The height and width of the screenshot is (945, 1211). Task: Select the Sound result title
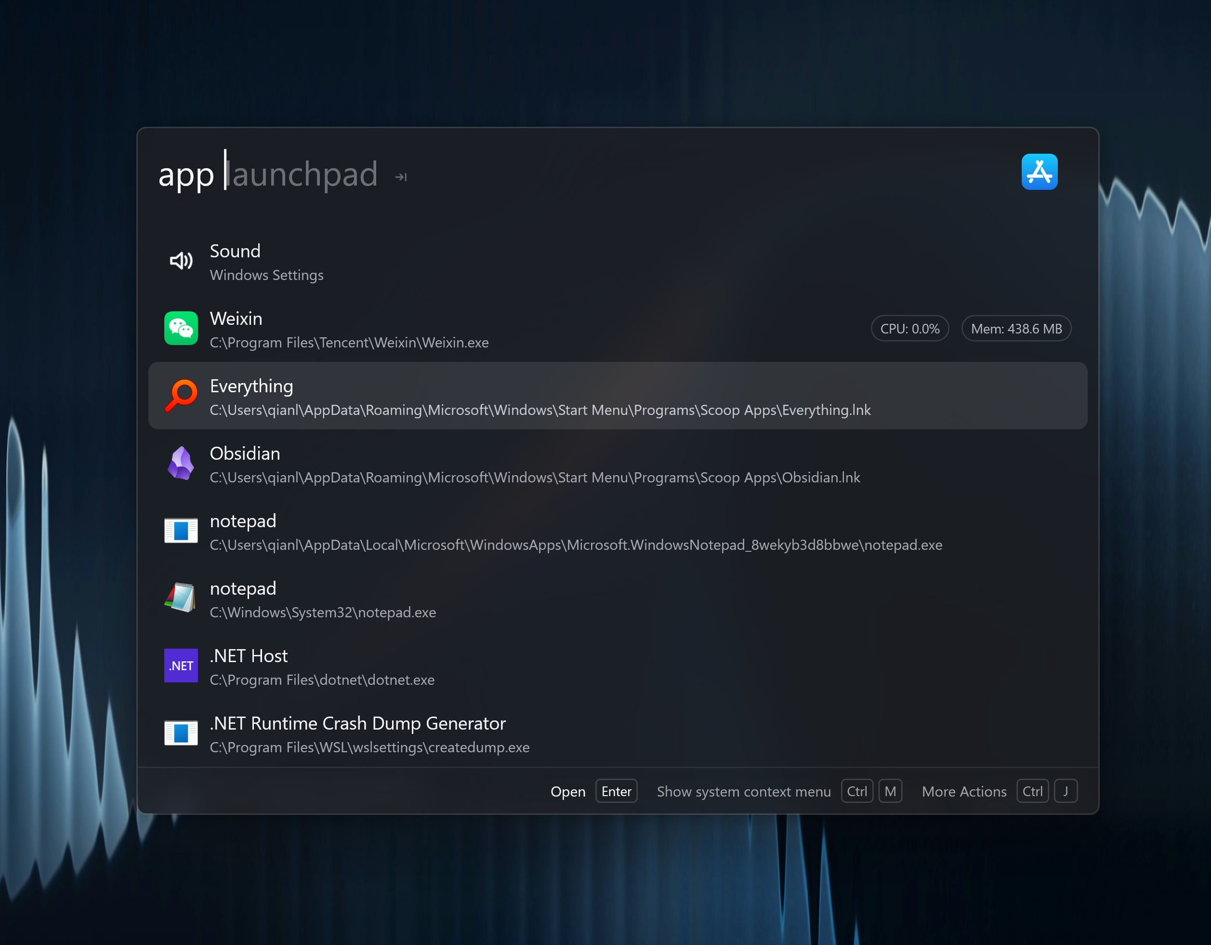coord(235,251)
